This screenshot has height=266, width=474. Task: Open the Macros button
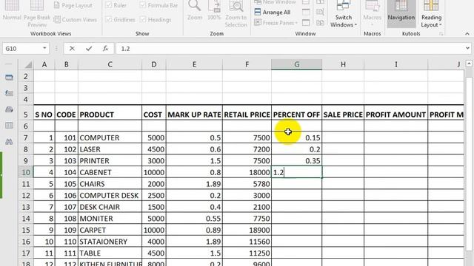372,13
